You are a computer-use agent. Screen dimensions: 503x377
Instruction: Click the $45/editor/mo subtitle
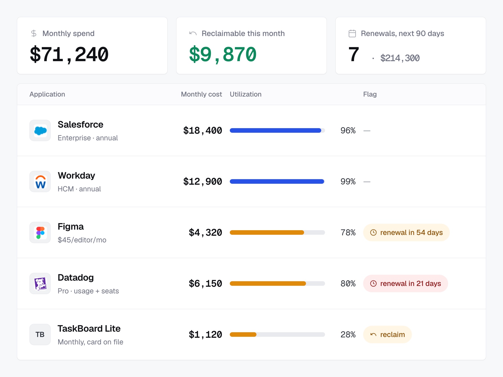pyautogui.click(x=82, y=240)
